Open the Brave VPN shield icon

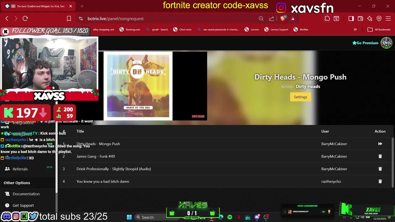pos(379,18)
